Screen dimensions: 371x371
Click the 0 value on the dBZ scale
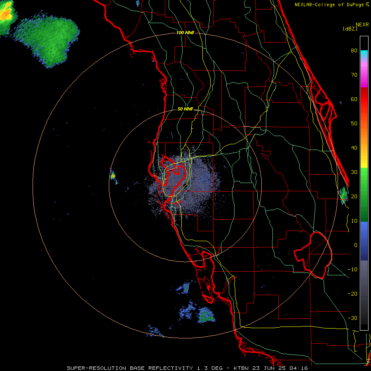point(356,245)
